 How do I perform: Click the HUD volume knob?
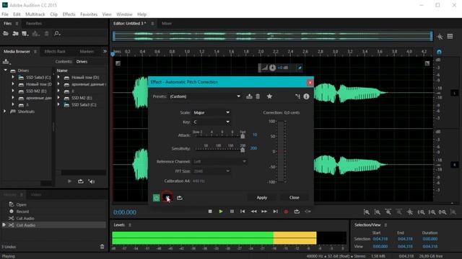272,68
